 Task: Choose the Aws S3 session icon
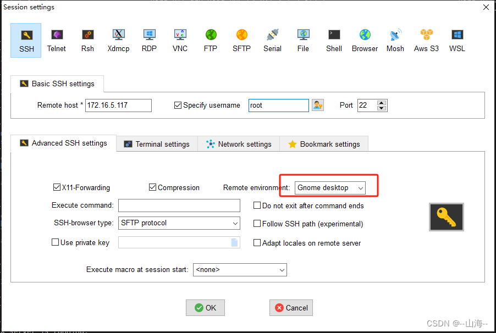[426, 40]
